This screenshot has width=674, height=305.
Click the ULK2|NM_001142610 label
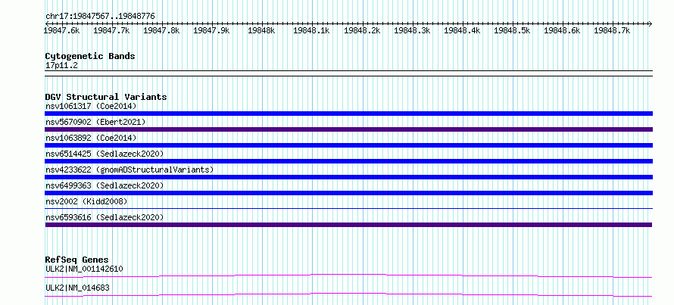tap(84, 269)
